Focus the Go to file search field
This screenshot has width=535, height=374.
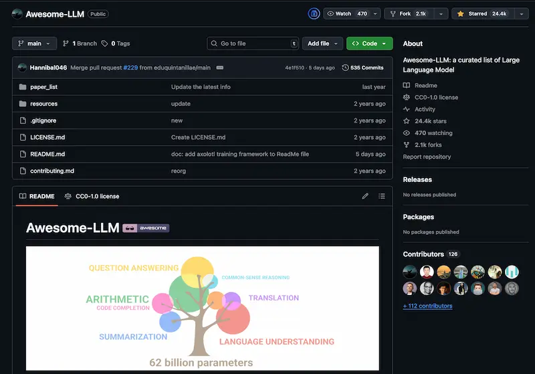coord(253,43)
